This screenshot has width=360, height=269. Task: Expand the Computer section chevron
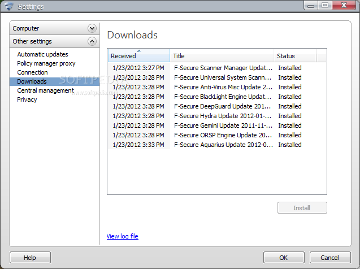(92, 28)
